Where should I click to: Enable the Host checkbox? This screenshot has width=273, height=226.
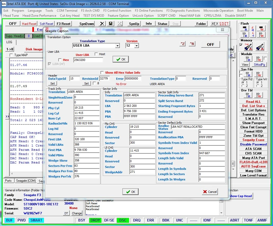coord(96,54)
